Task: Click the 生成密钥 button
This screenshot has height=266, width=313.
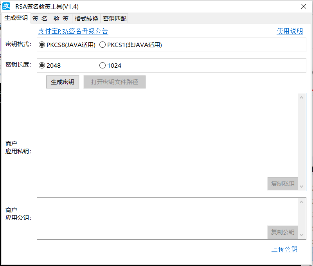Action: (63, 82)
